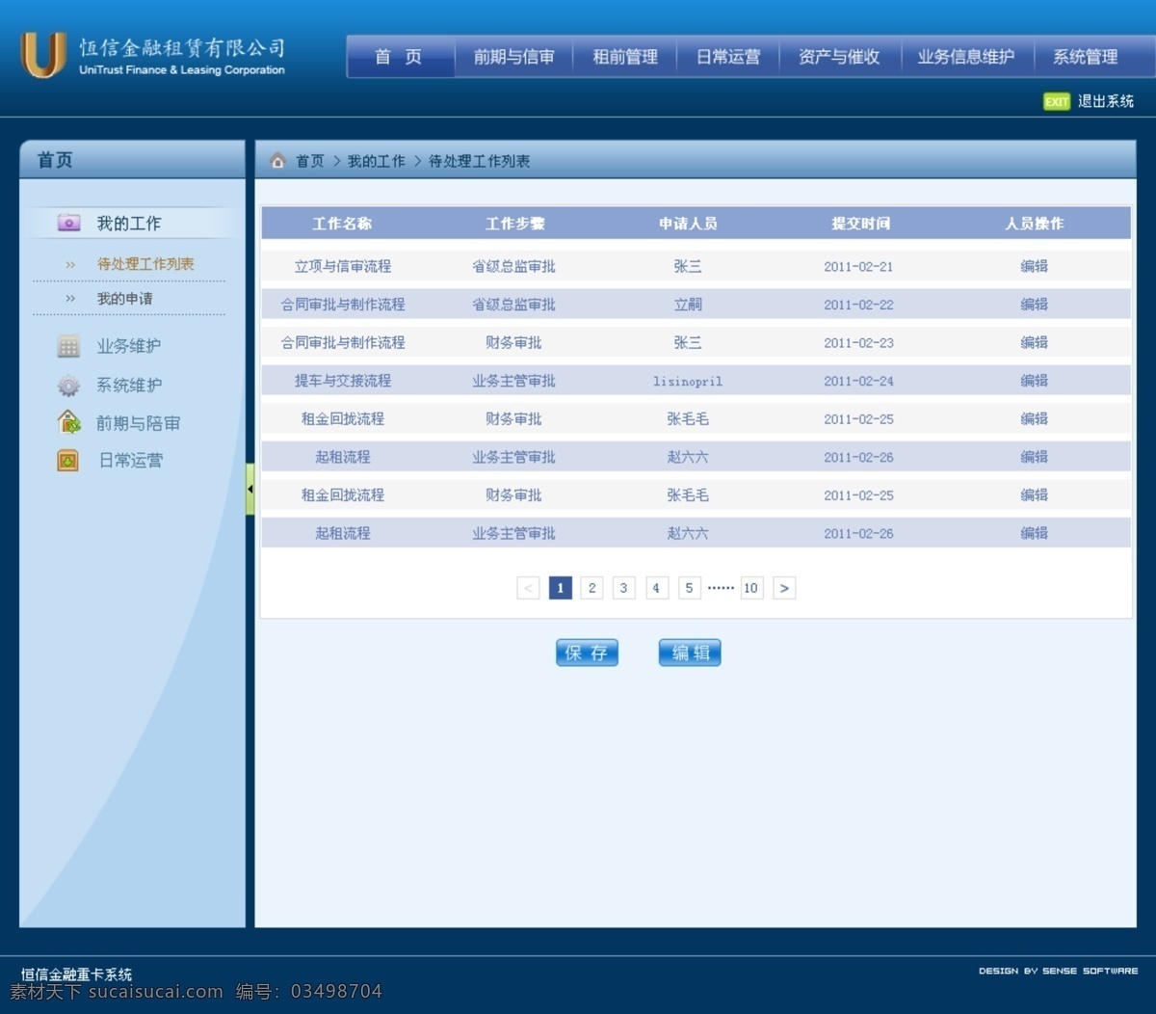The height and width of the screenshot is (1014, 1156).
Task: Select page 1 in pagination
Action: pos(561,588)
